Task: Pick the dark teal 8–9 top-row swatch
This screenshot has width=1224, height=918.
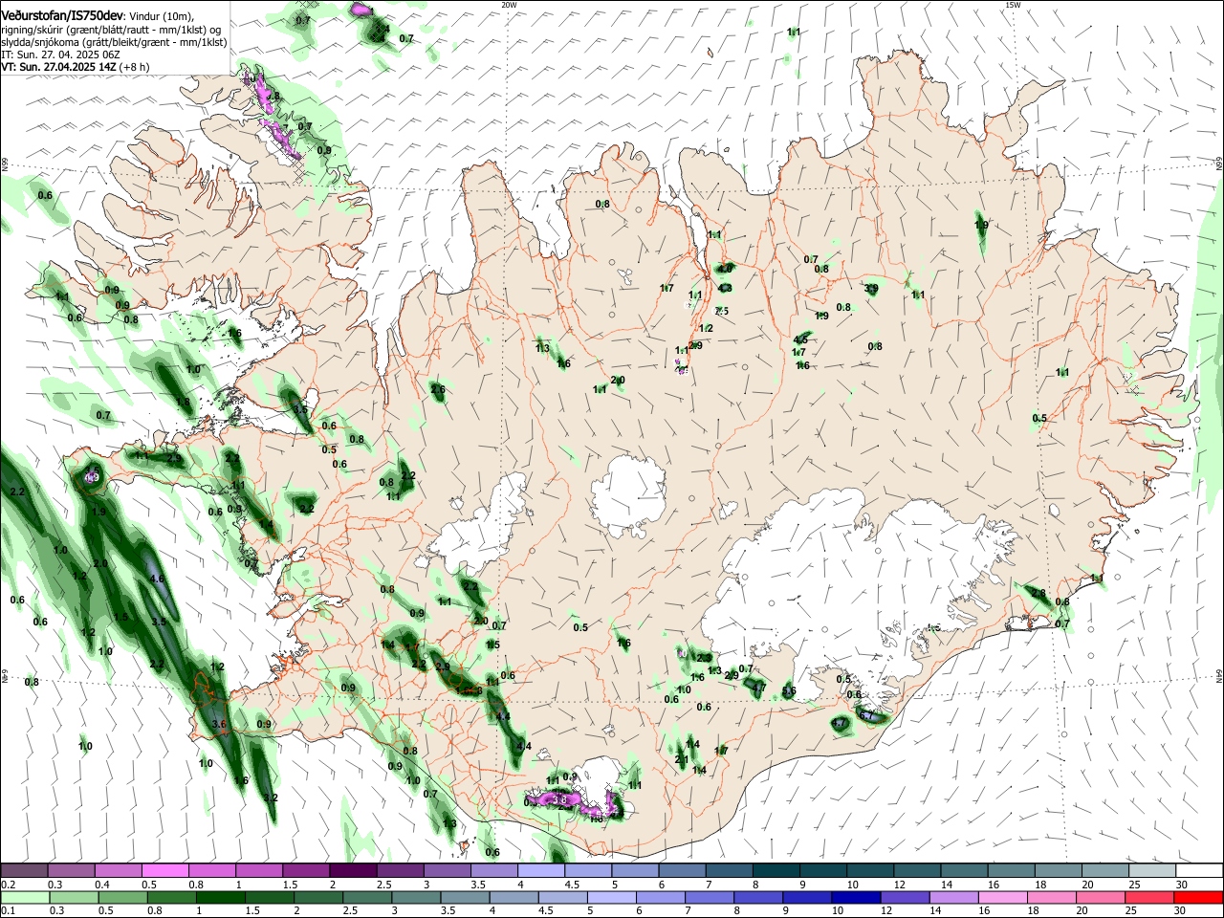Action: tap(775, 871)
